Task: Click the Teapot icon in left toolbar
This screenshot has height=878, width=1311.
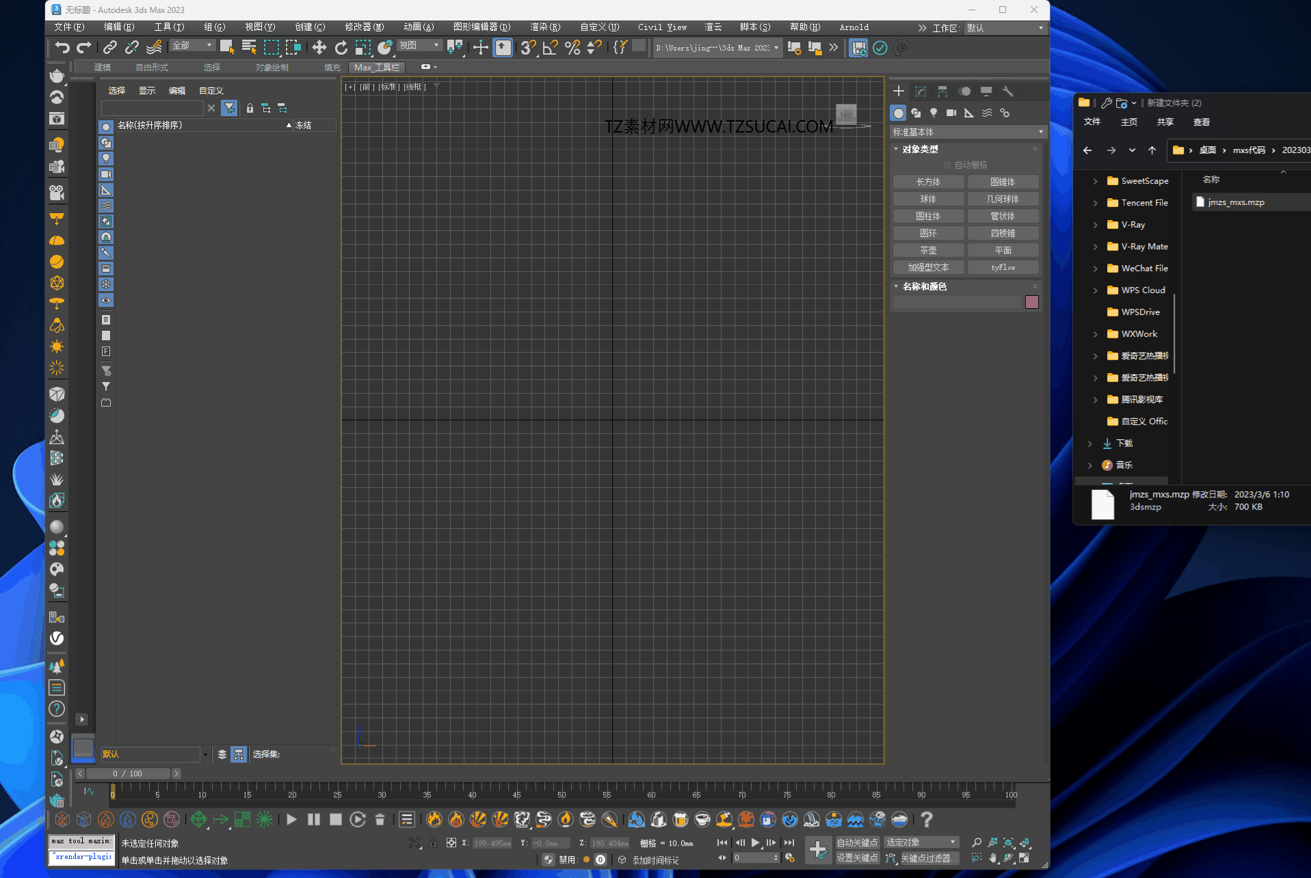Action: coord(57,75)
